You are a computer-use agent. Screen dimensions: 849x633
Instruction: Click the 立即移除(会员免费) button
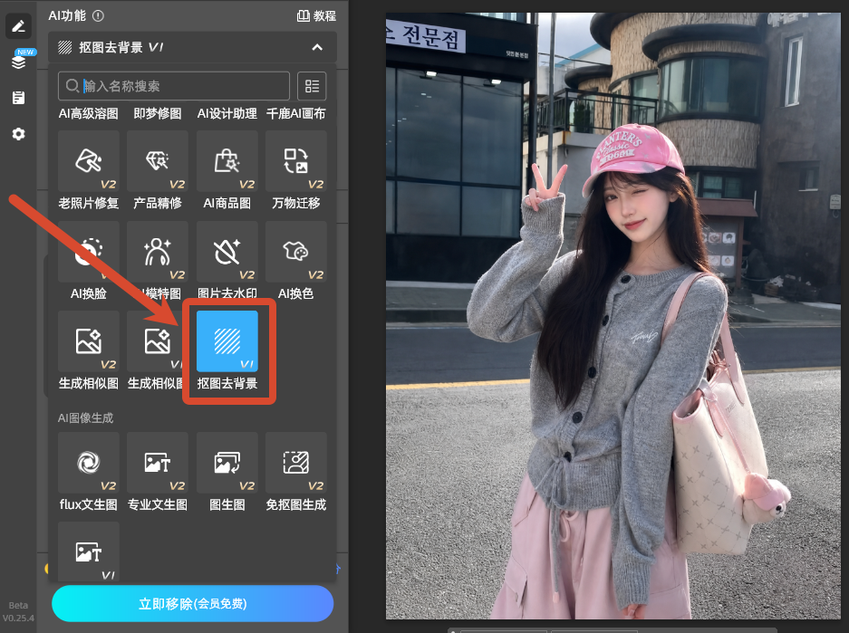tap(193, 604)
